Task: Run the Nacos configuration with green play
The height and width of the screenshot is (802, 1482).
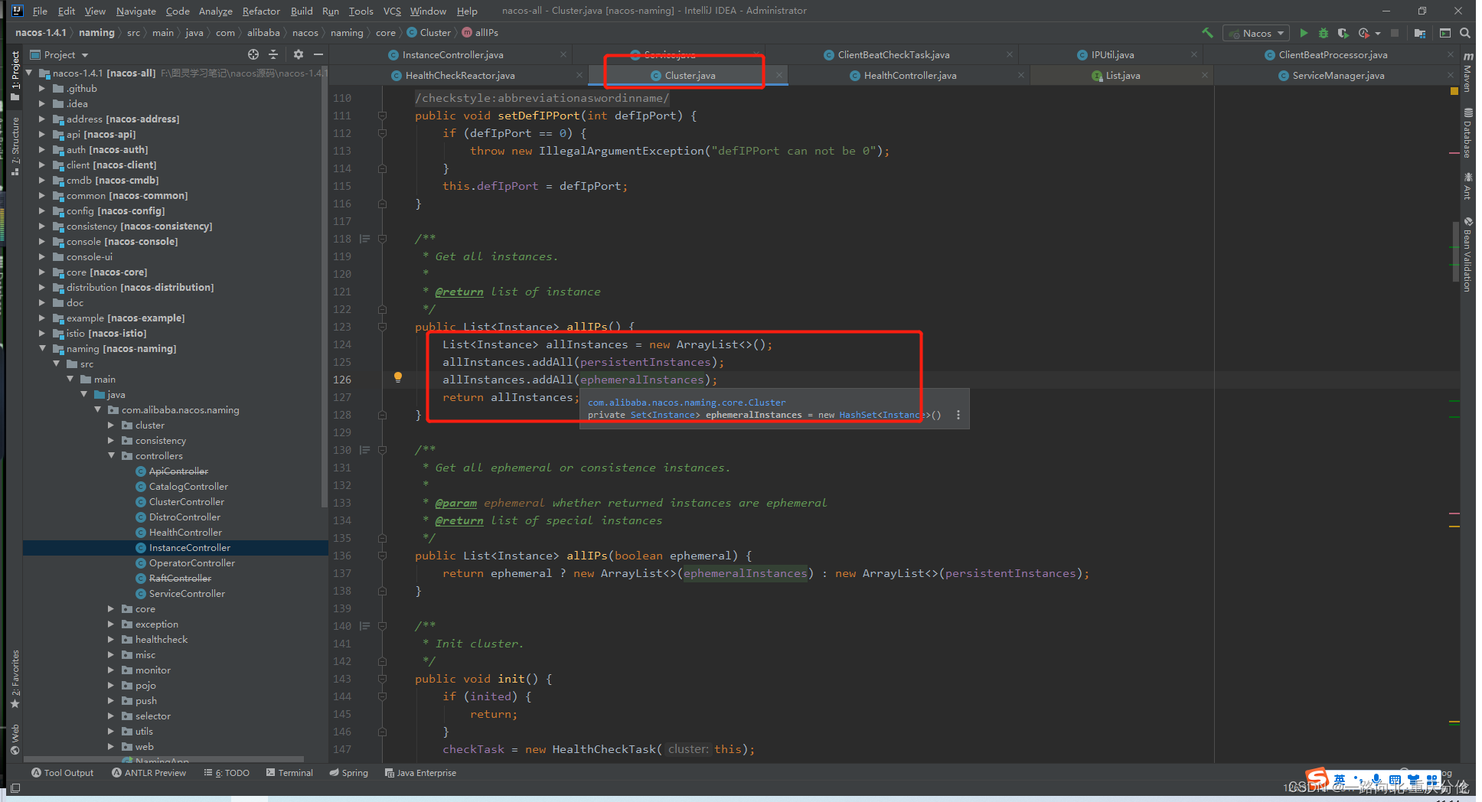Action: 1304,33
